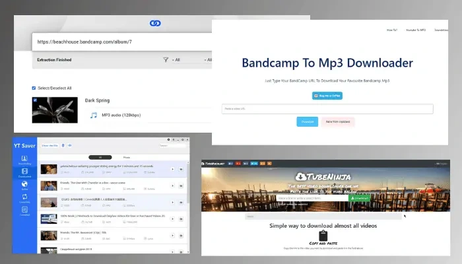Click the Dark Spring track title

coord(97,100)
